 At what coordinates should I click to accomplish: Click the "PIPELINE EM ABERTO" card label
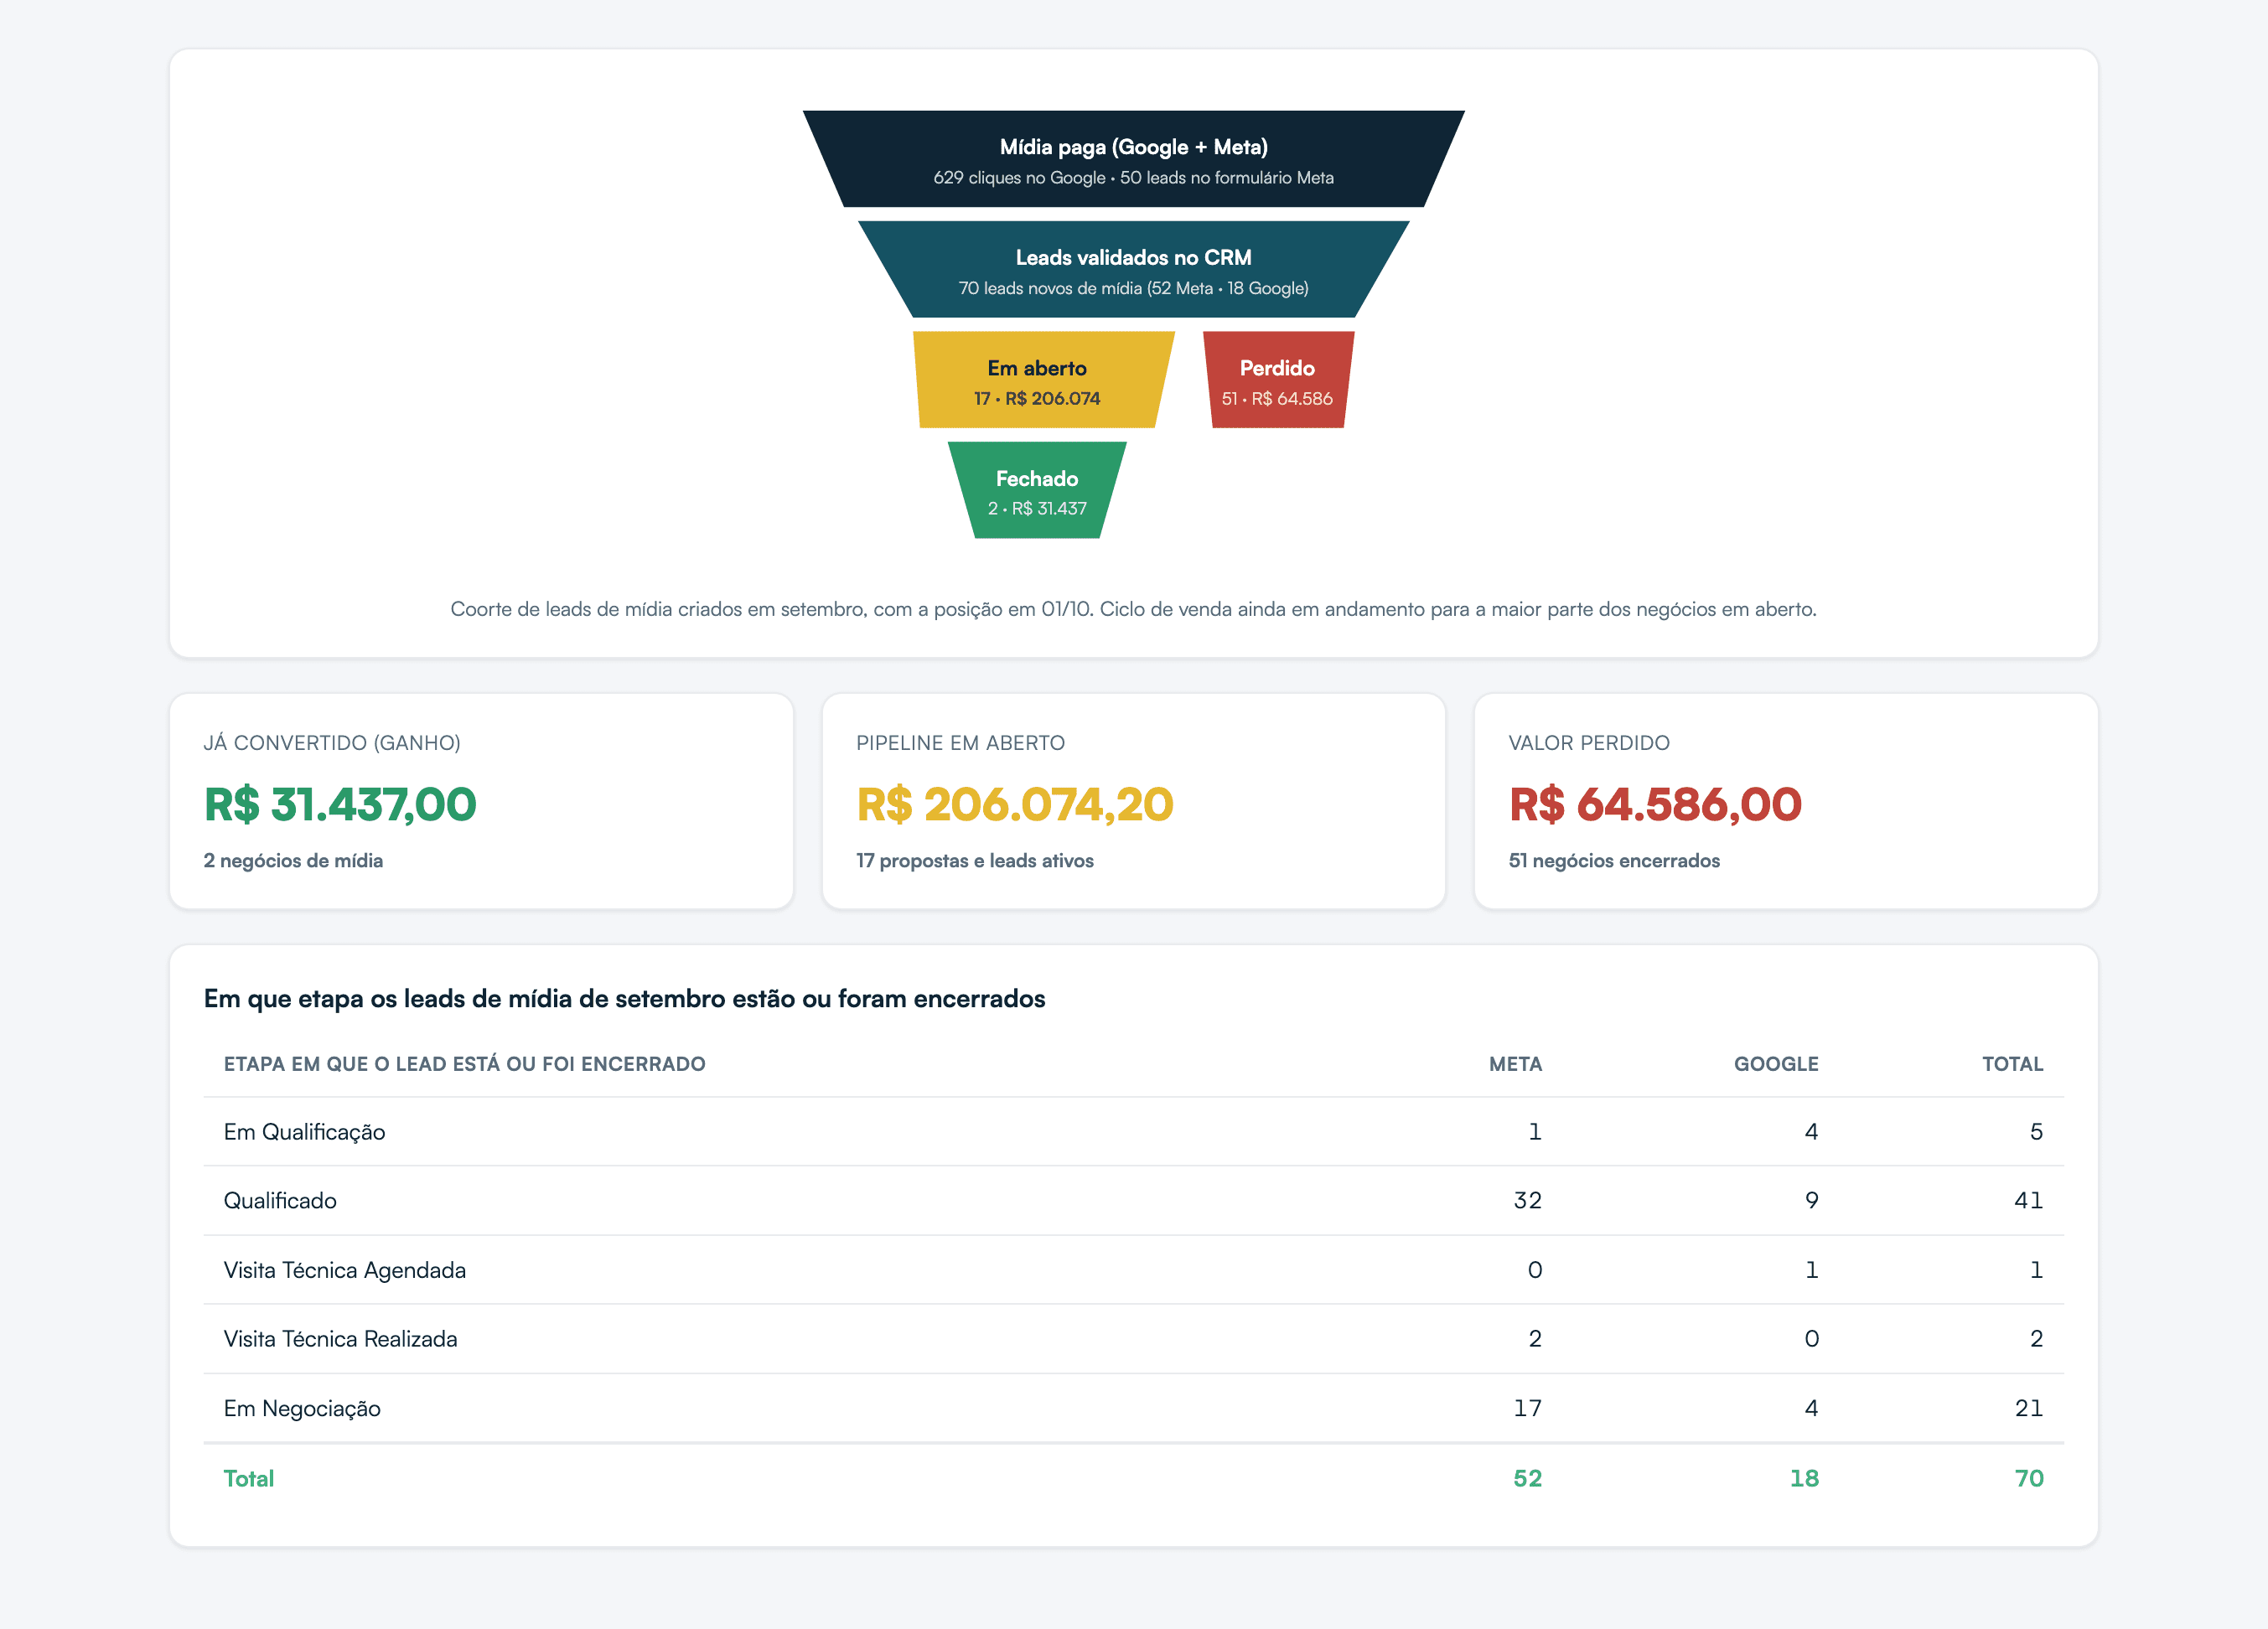click(x=960, y=743)
